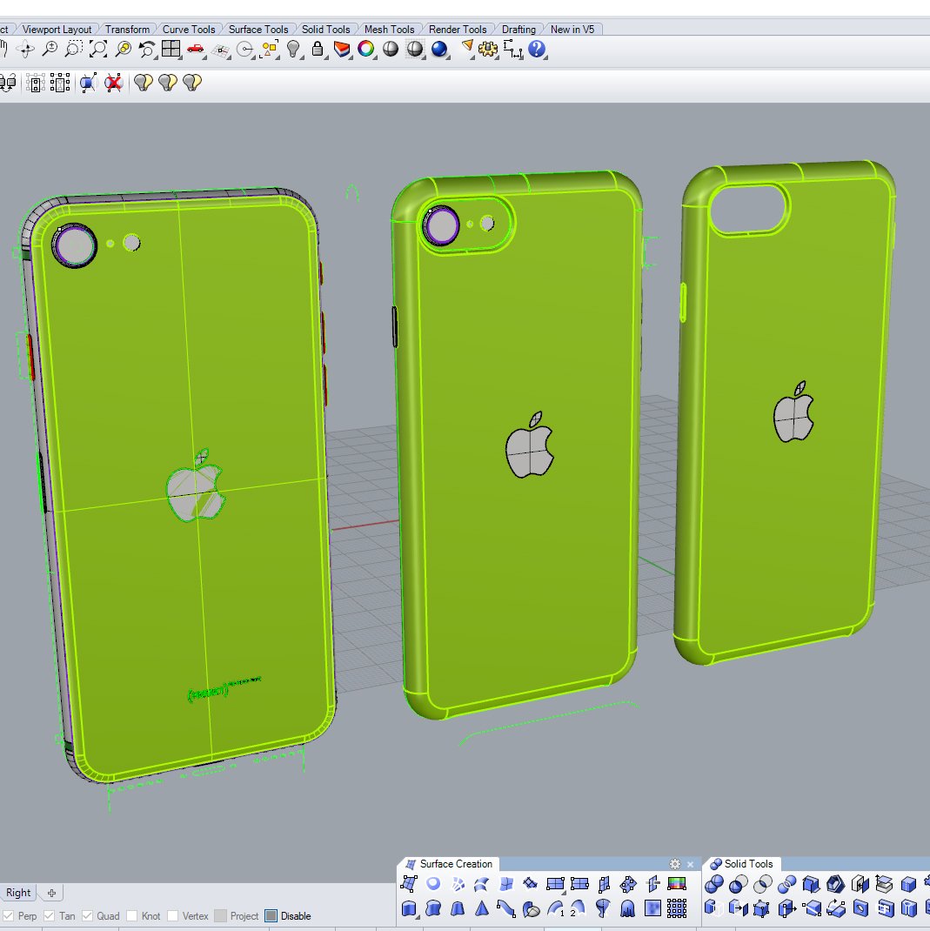930x931 pixels.
Task: Select the Solid Tools panel tab
Action: [x=742, y=864]
